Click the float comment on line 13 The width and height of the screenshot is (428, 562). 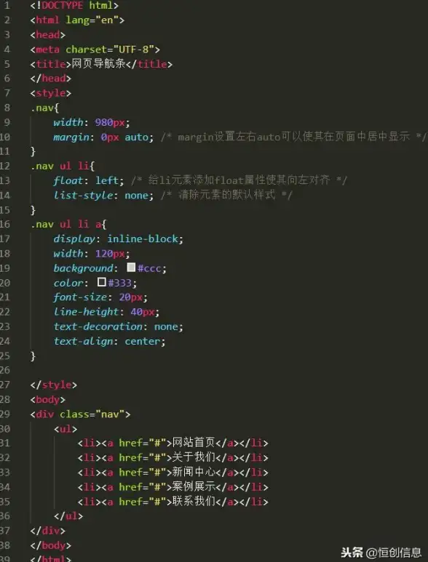[239, 180]
